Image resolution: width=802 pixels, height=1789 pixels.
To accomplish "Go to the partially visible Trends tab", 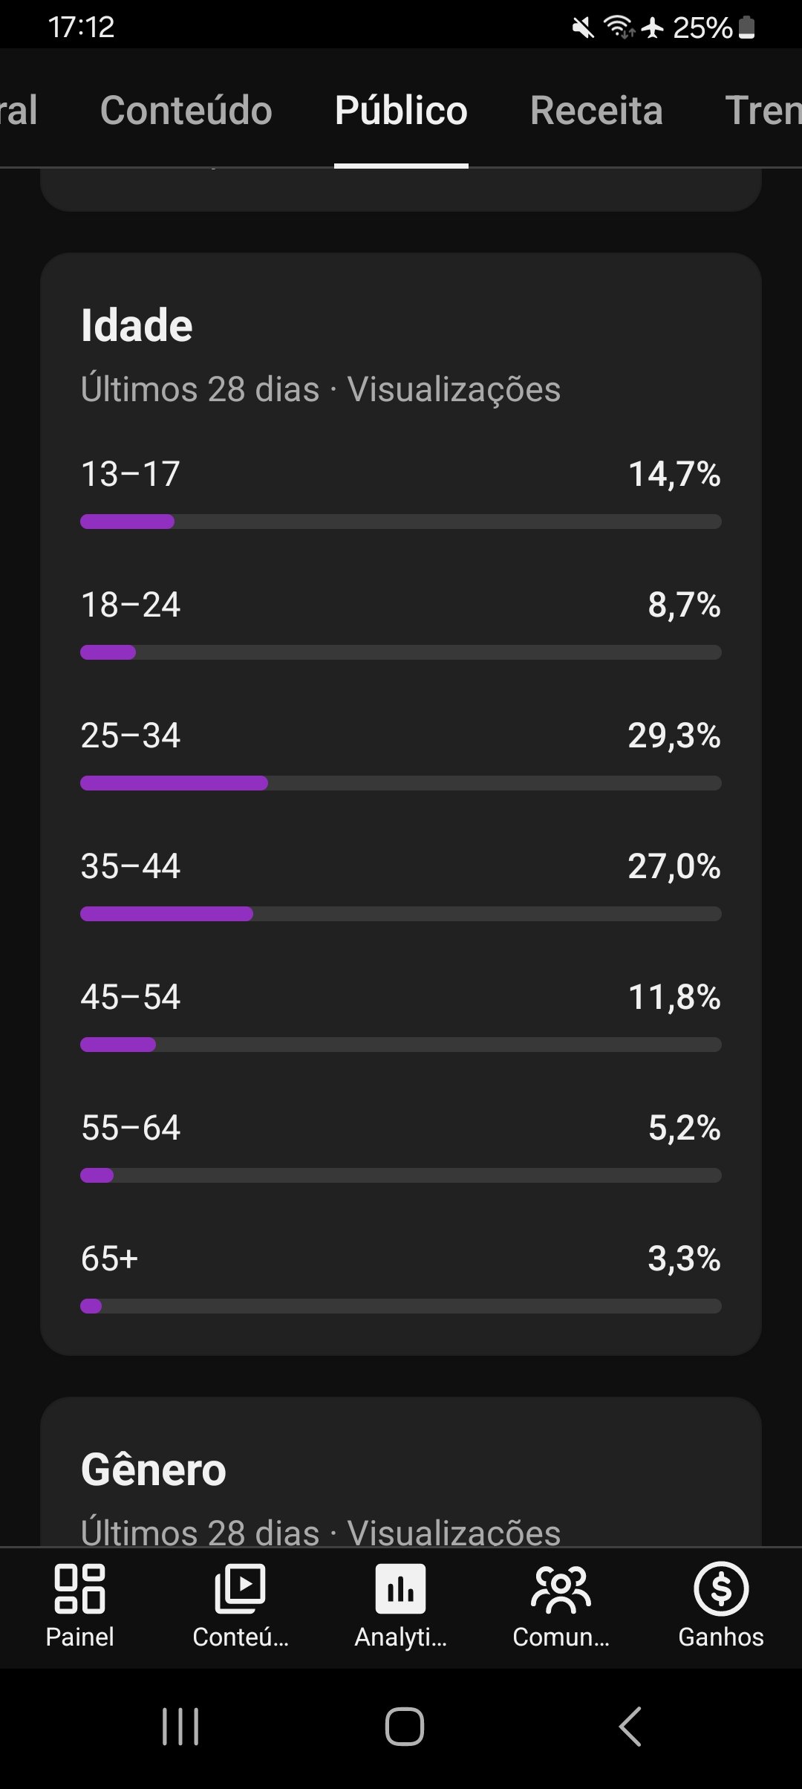I will coord(763,111).
